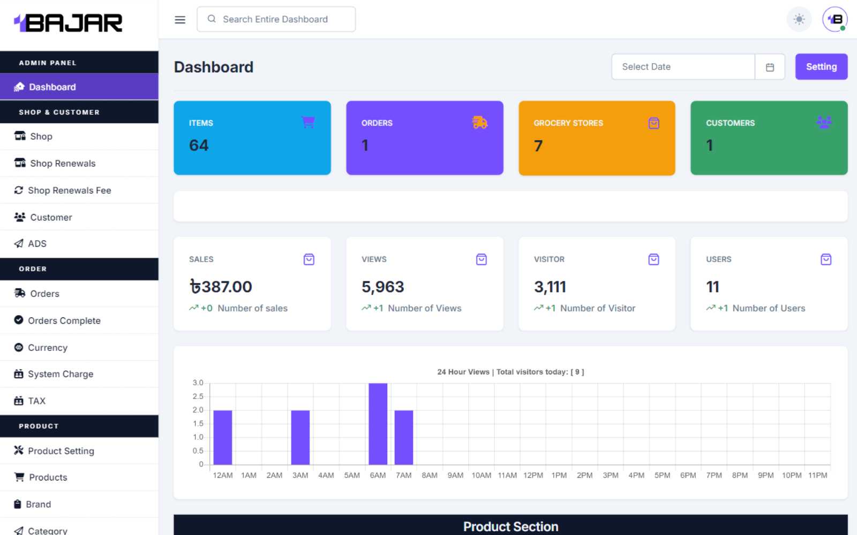
Task: Click the bag icon in Users card
Action: pyautogui.click(x=826, y=259)
